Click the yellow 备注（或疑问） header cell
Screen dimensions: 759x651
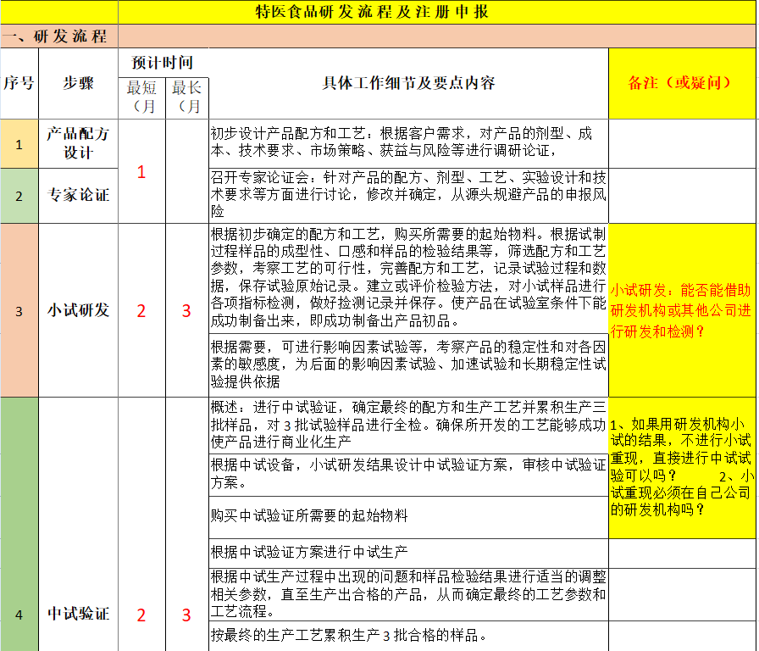681,83
